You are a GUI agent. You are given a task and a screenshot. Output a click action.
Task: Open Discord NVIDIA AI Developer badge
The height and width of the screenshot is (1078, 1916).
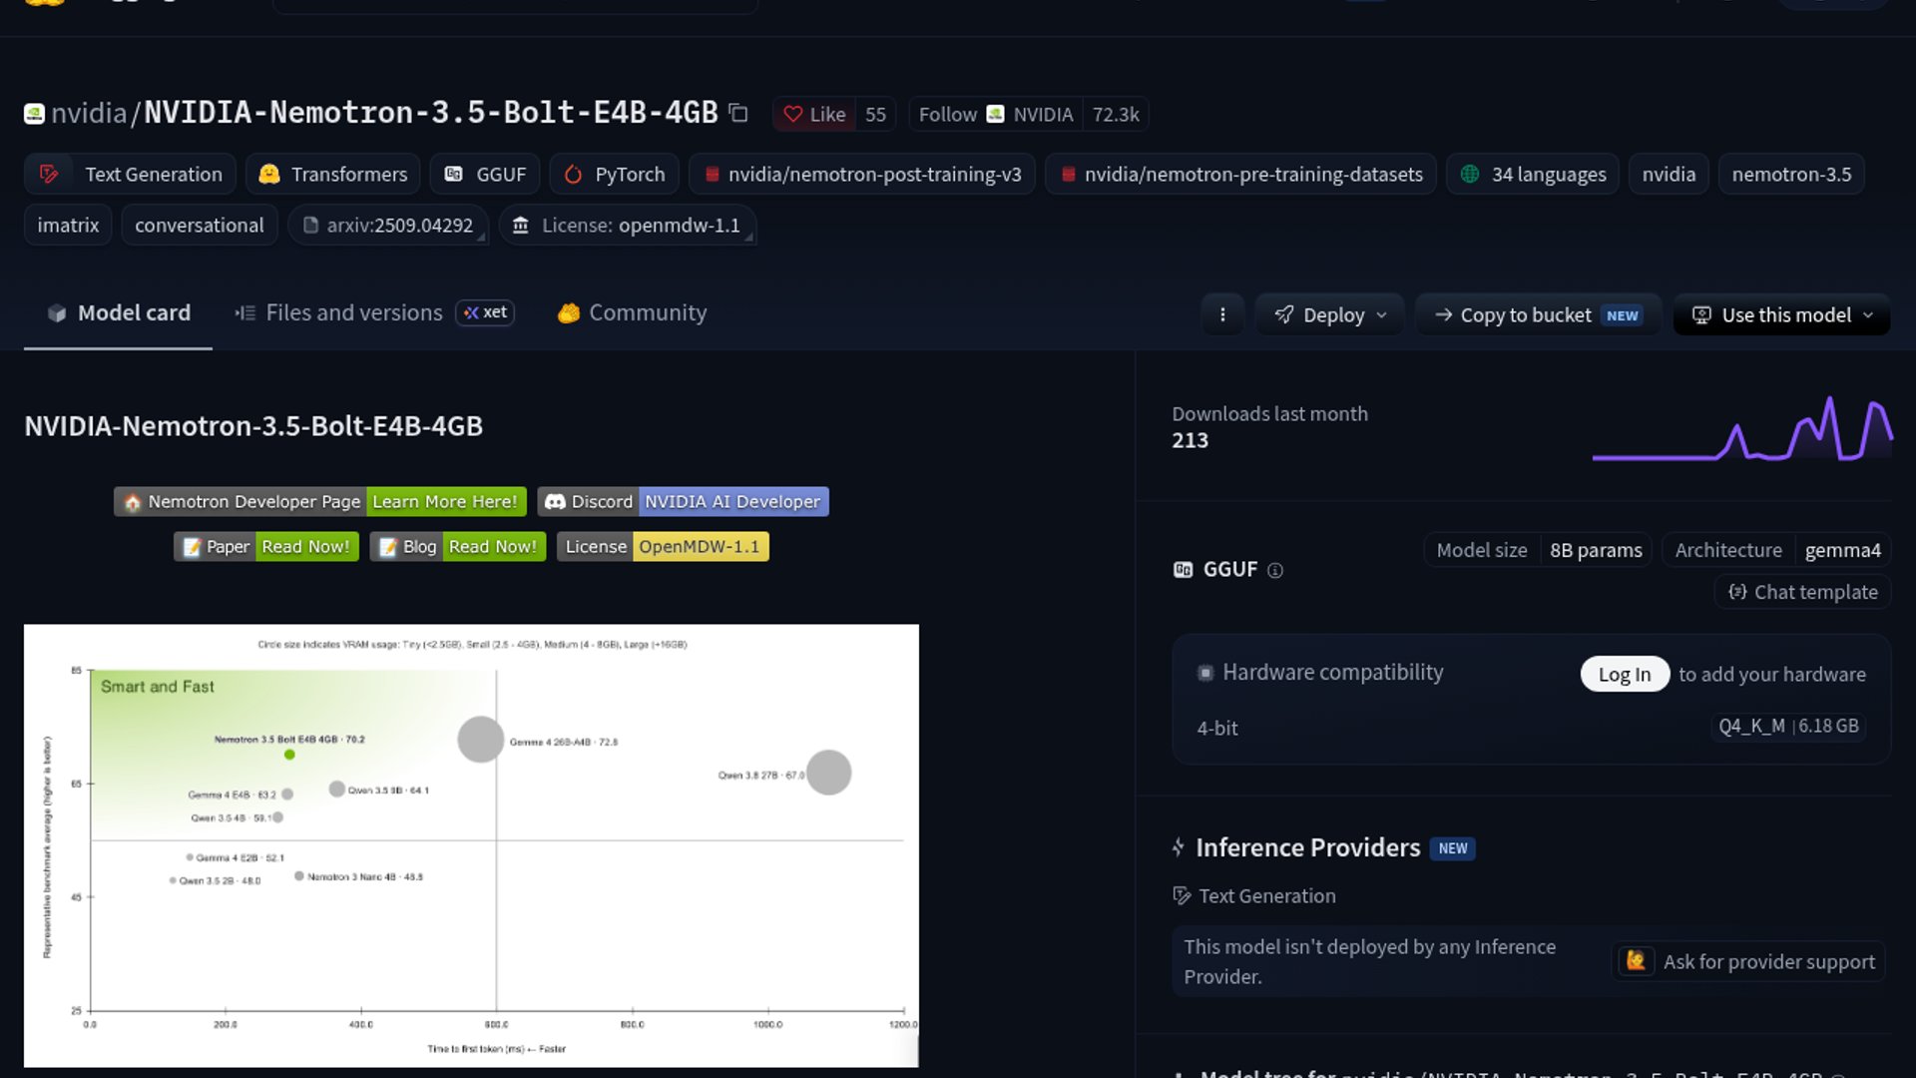click(x=684, y=501)
